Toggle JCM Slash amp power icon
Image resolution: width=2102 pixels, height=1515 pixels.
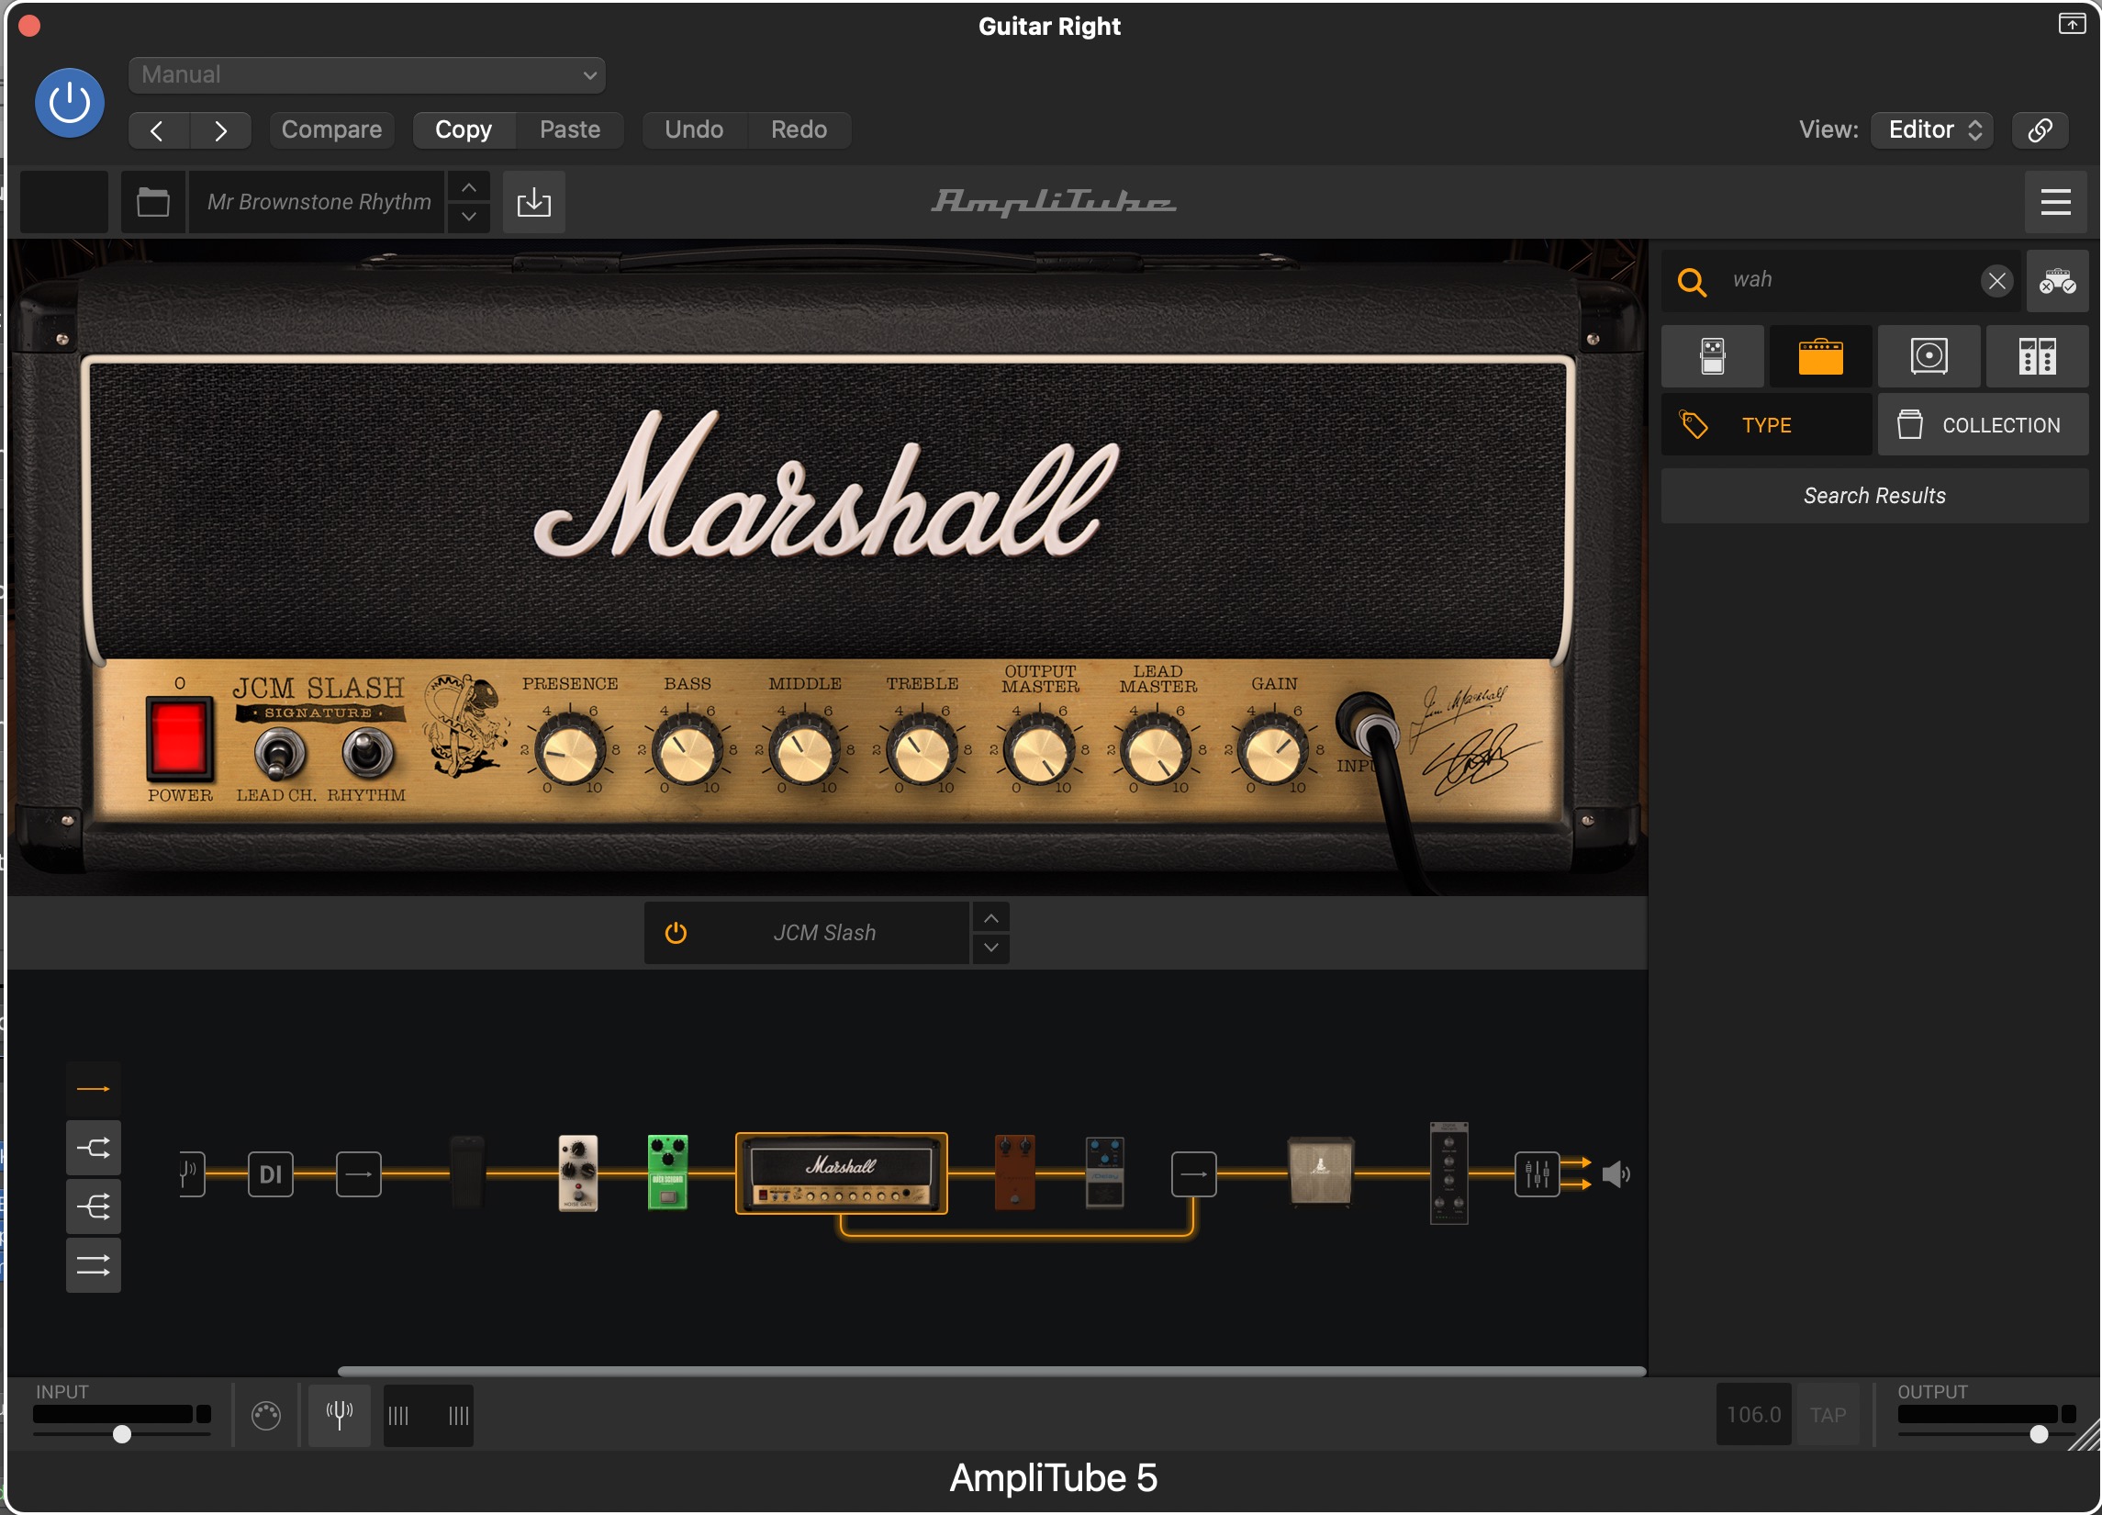pos(676,933)
